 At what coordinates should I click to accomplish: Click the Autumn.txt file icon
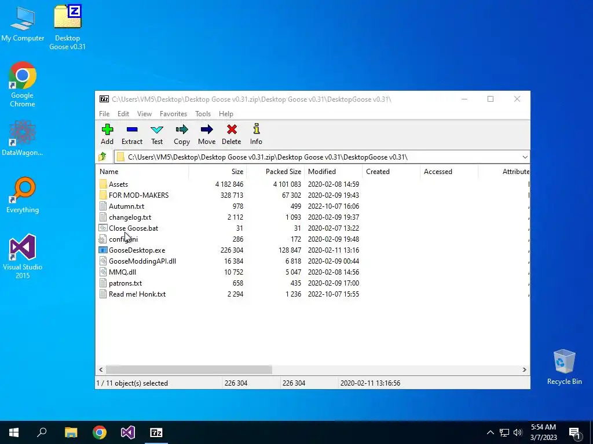[103, 206]
